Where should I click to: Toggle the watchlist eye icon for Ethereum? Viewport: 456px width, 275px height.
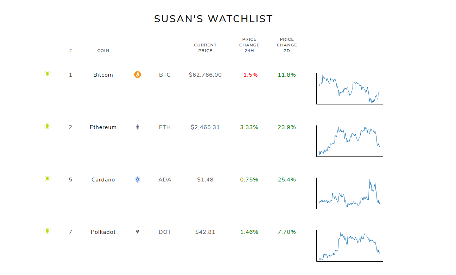coord(47,126)
